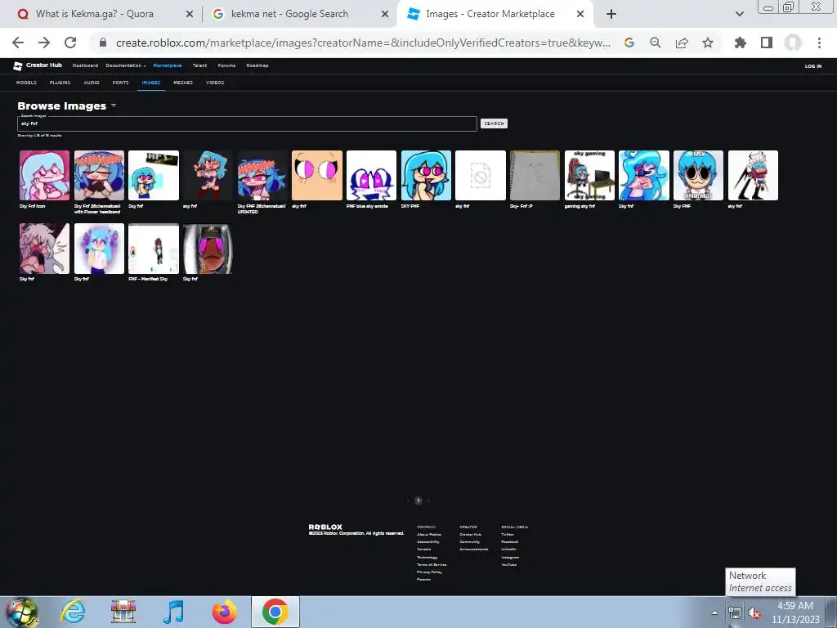Switch to the AUDIO category tab
The width and height of the screenshot is (837, 628).
pyautogui.click(x=92, y=83)
